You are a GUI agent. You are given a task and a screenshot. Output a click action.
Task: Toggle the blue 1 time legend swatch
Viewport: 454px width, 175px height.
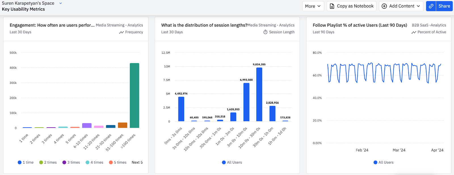click(x=20, y=163)
